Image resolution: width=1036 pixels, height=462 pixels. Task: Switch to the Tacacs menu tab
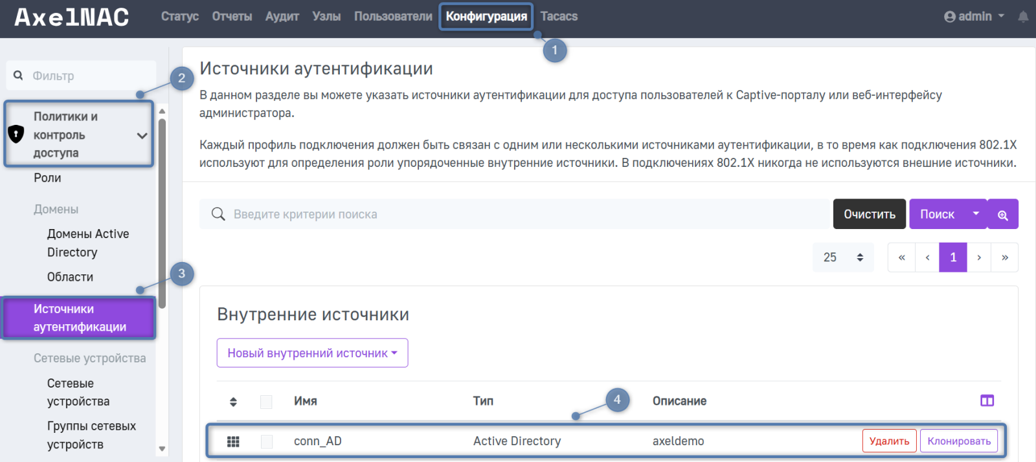tap(559, 17)
